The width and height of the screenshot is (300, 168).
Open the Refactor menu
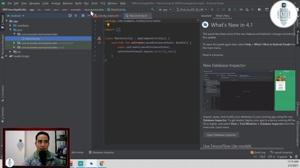click(67, 3)
